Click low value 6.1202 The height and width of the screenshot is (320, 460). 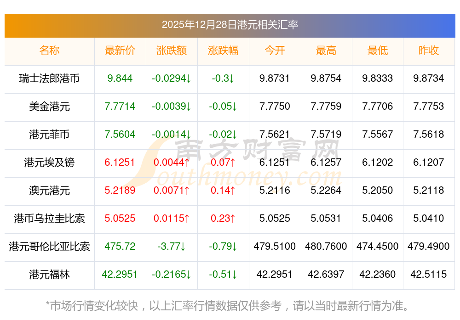tap(378, 162)
